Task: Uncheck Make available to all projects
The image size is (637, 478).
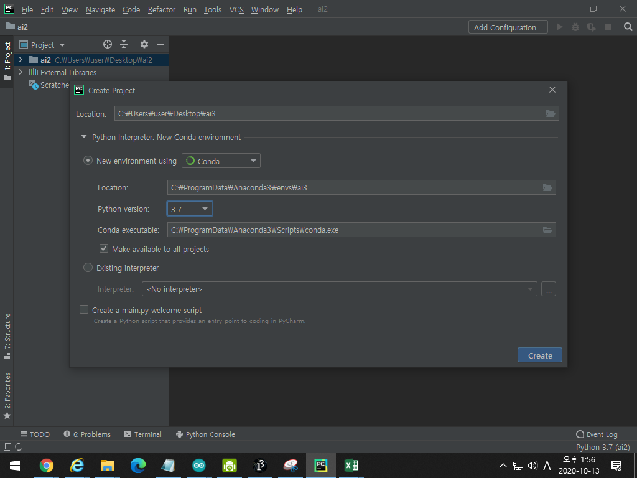Action: tap(104, 248)
